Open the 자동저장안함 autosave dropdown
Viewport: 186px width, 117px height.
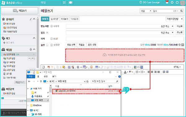click(174, 19)
